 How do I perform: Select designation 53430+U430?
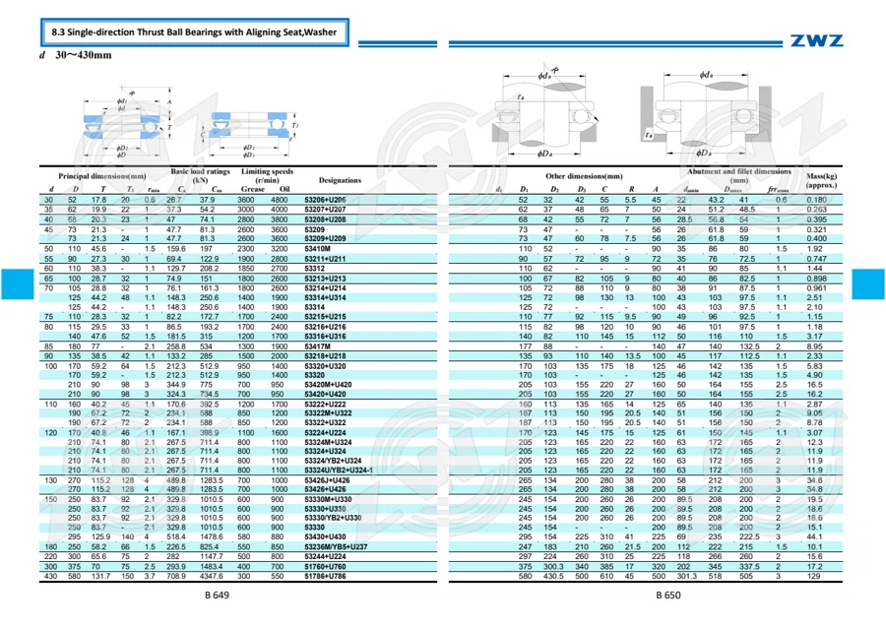[325, 537]
